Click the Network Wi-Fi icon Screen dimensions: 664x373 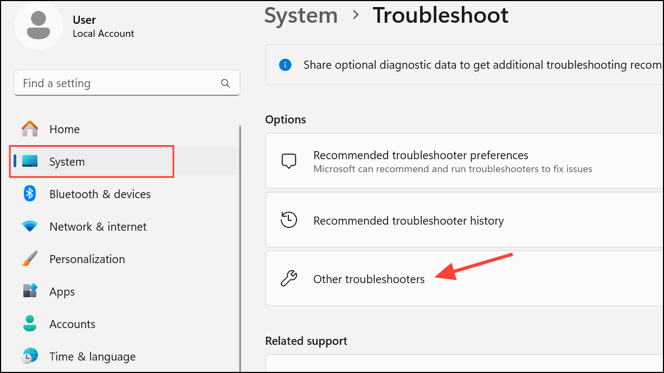[x=30, y=226]
